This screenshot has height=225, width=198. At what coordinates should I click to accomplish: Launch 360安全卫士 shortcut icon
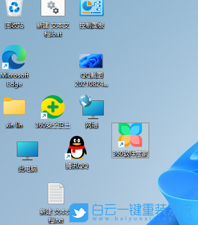[53, 107]
